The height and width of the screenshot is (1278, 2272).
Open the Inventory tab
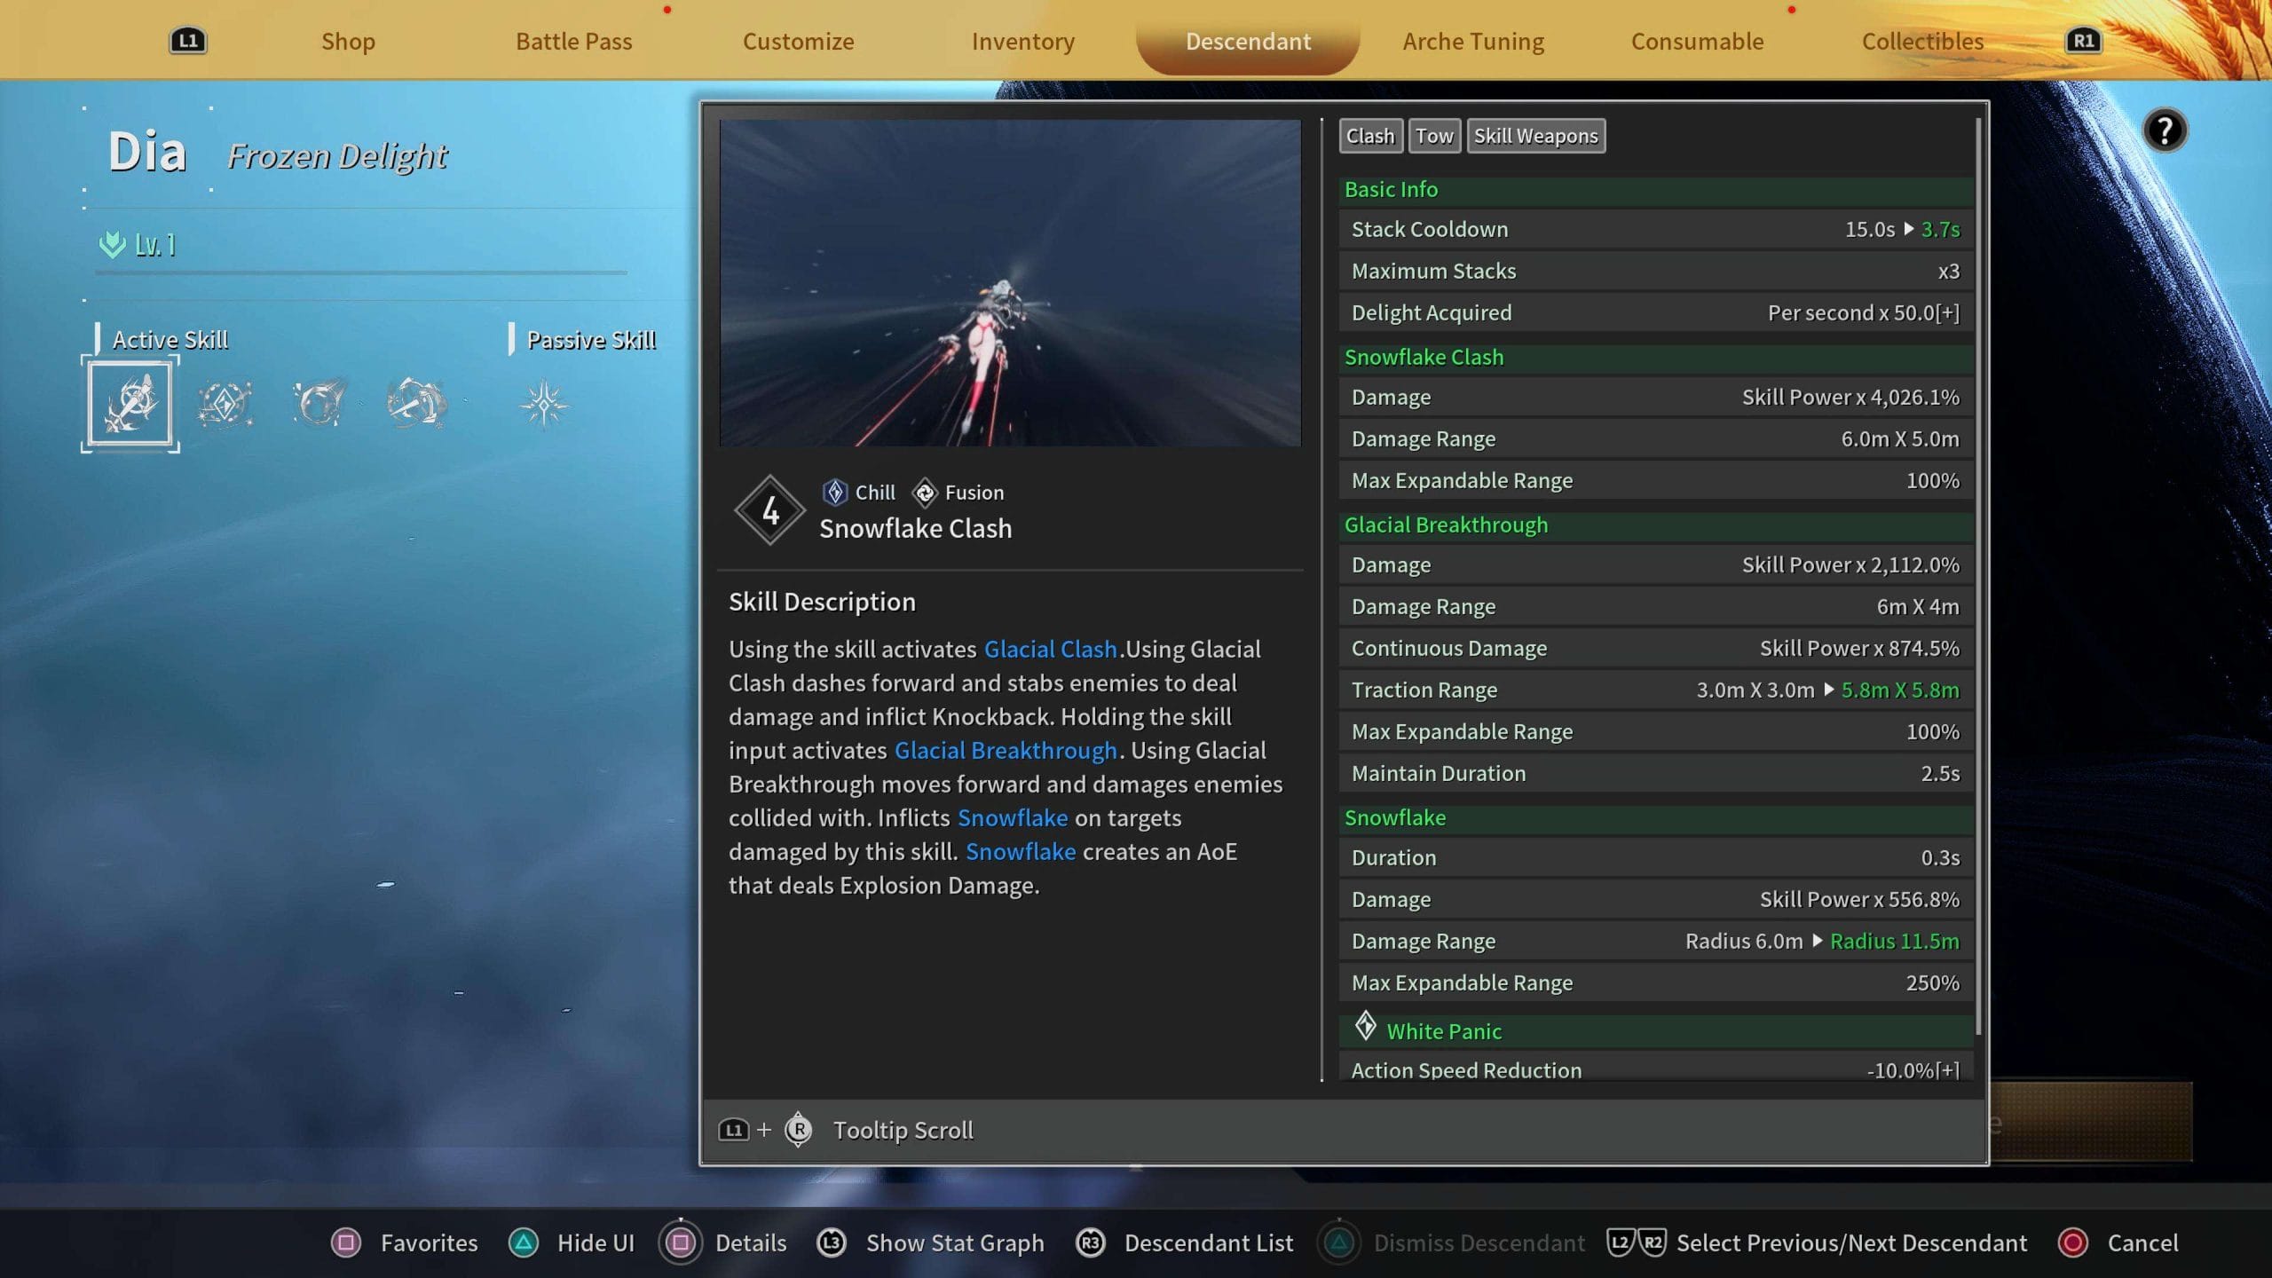[x=1023, y=41]
